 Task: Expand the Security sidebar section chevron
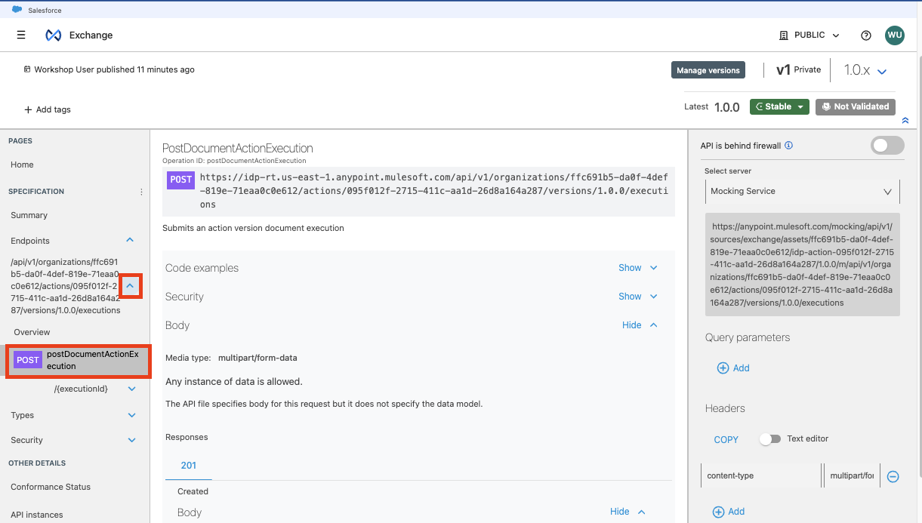point(132,440)
